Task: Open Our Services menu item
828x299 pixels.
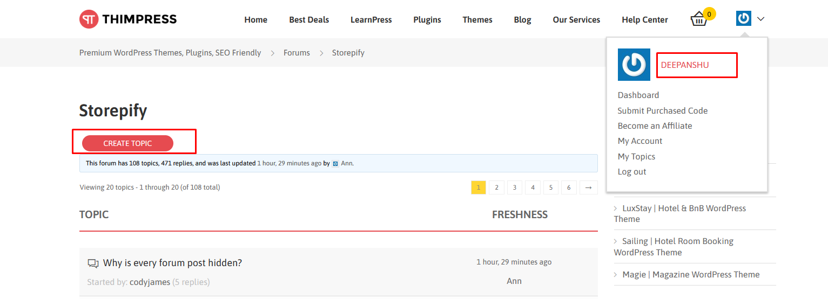Action: click(x=576, y=19)
